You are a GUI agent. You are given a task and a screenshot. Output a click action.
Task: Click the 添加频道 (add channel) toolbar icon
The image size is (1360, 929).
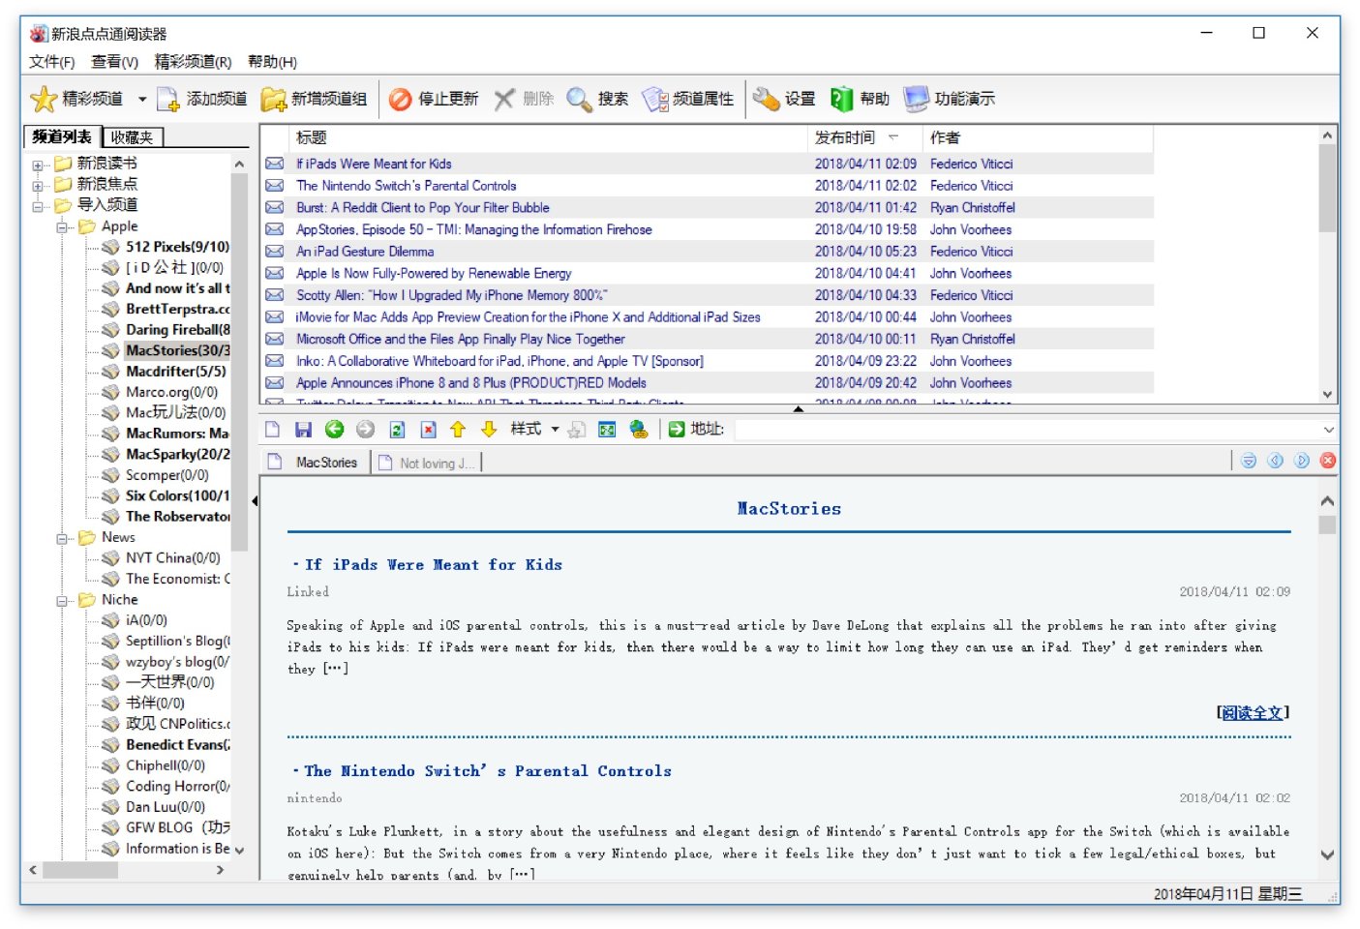168,99
